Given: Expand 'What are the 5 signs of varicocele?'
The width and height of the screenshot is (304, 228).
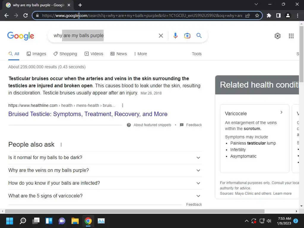Looking at the screenshot, I should pos(105,196).
